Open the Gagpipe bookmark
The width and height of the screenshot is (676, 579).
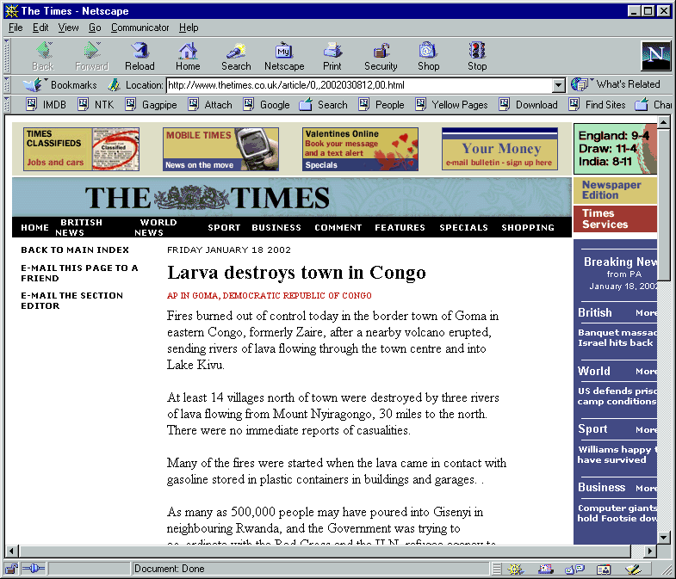(152, 105)
